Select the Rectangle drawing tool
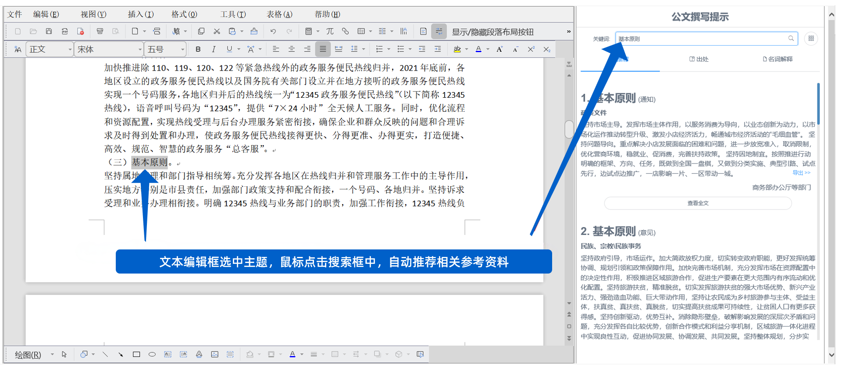This screenshot has height=377, width=842. point(136,354)
